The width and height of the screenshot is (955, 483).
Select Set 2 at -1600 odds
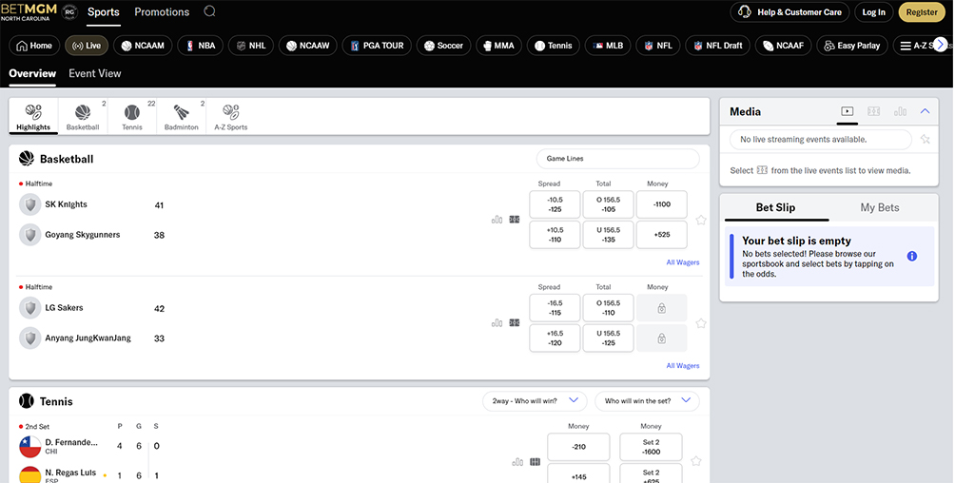(x=651, y=447)
